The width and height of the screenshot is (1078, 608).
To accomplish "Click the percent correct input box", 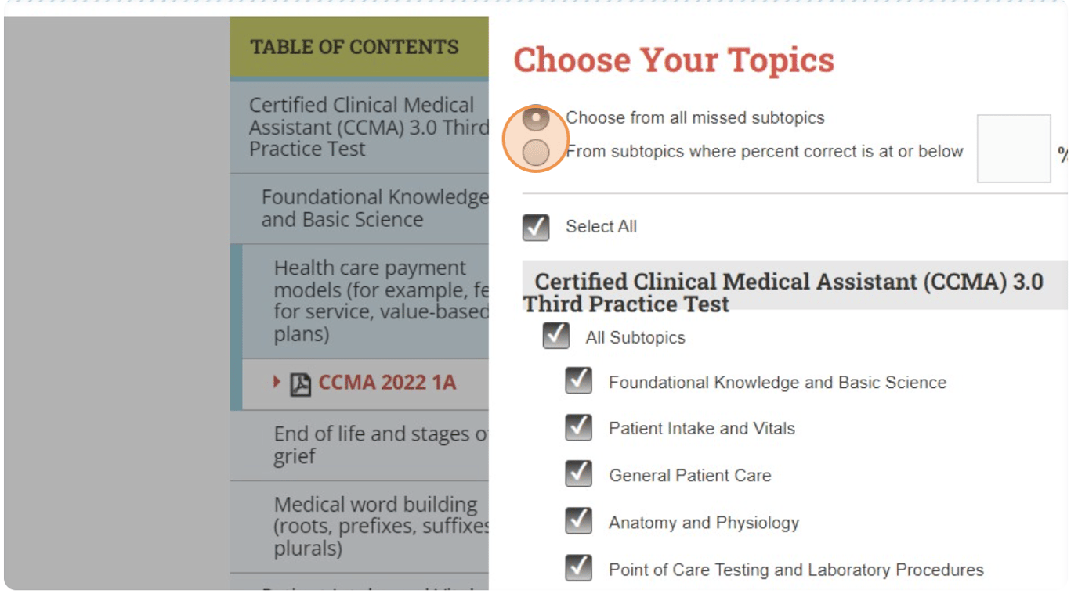I will [x=1013, y=149].
